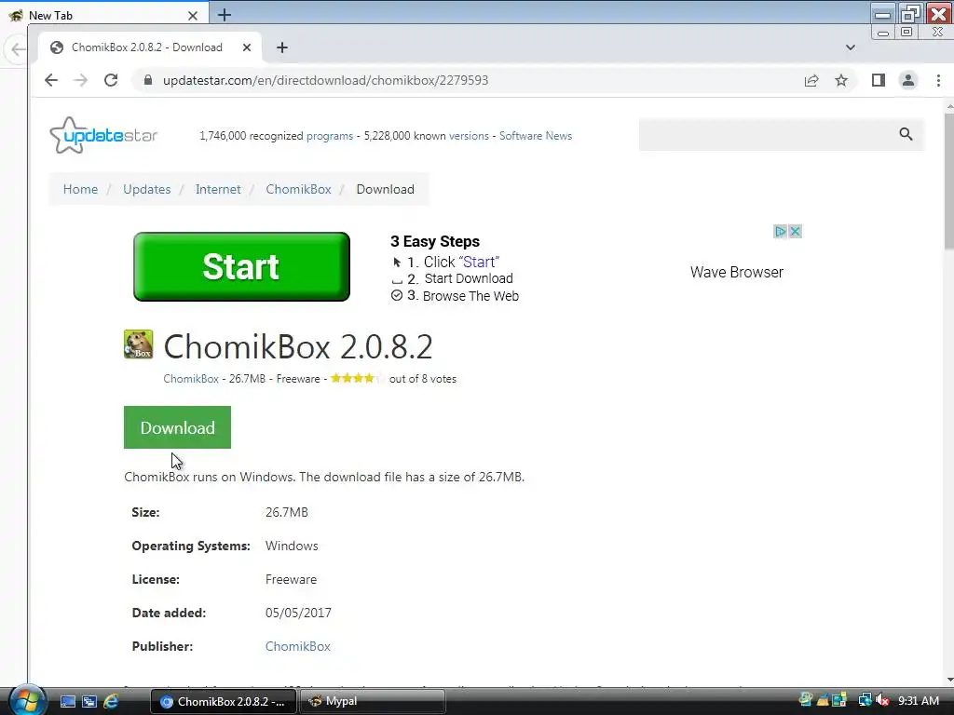Click the star rating
The image size is (954, 715).
click(357, 378)
